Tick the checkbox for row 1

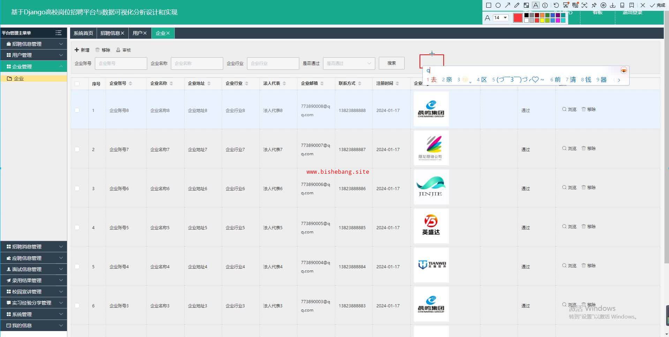pos(77,110)
